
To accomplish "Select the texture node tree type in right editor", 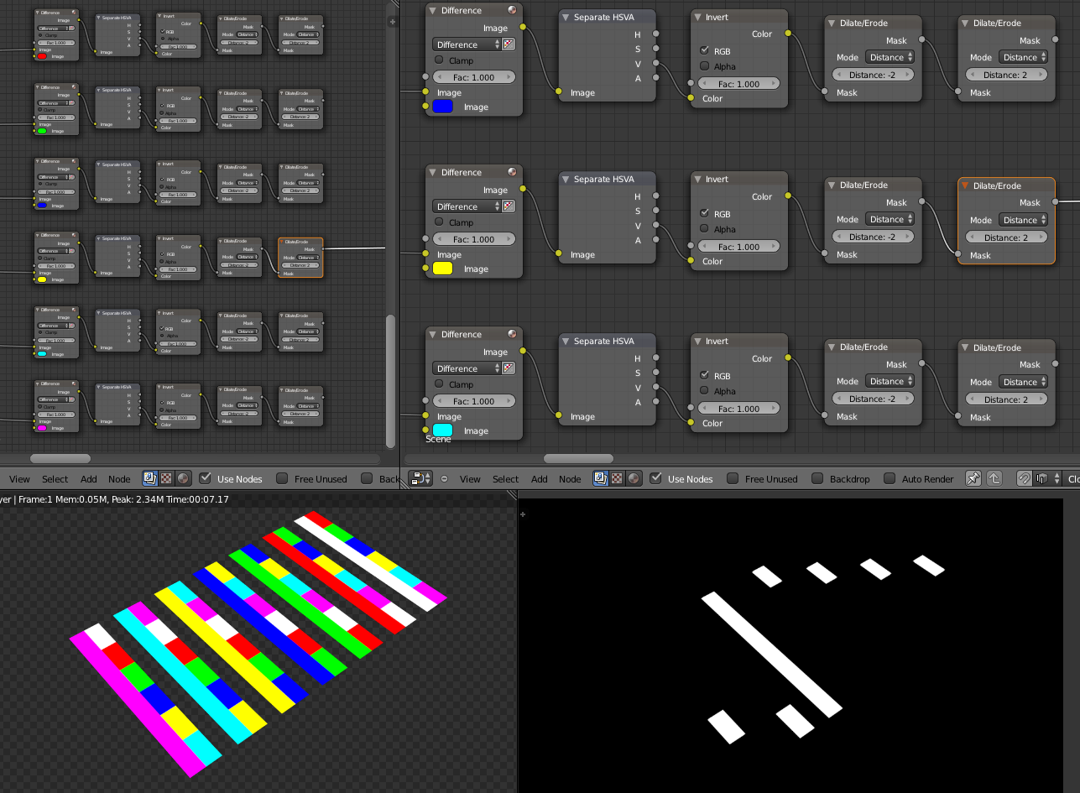I will coord(617,478).
